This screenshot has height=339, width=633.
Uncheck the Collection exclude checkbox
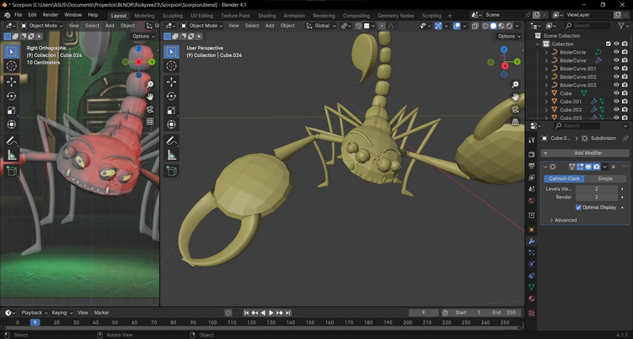[609, 44]
